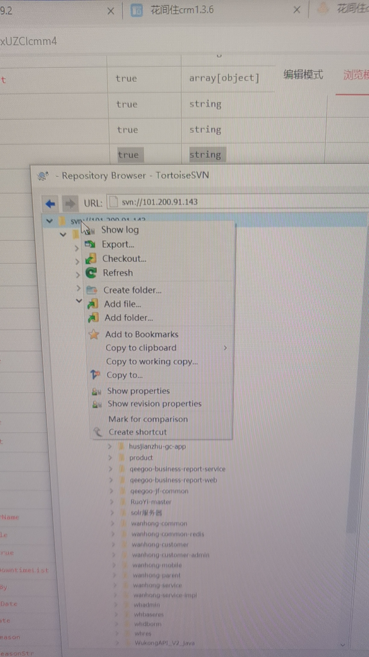369x657 pixels.
Task: Click the folder icon of husjianzhu-gc-app
Action: click(x=121, y=446)
